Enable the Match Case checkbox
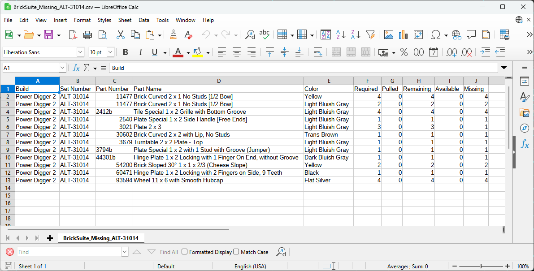Screen dimensions: 534x271 click(236, 252)
